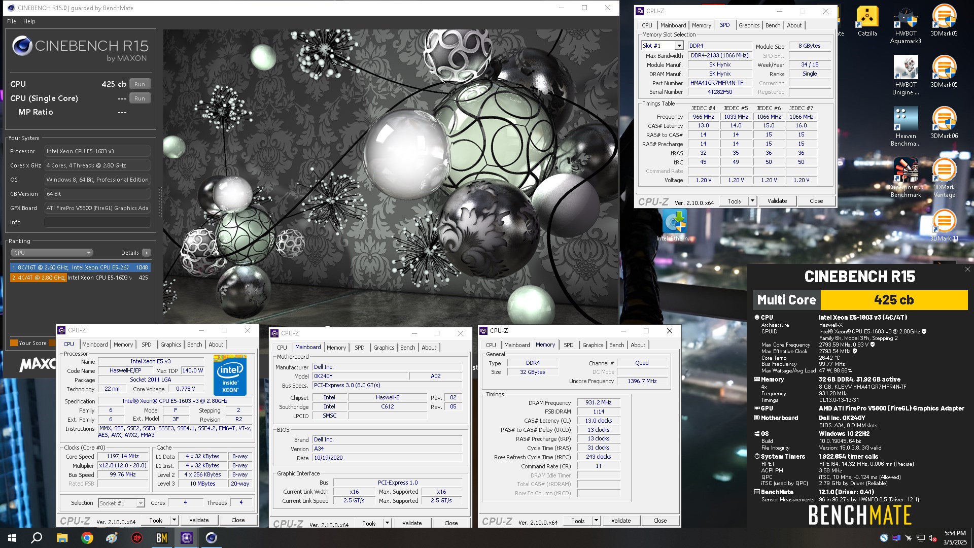Image resolution: width=974 pixels, height=548 pixels.
Task: Launch Chrome from the taskbar
Action: pyautogui.click(x=87, y=538)
